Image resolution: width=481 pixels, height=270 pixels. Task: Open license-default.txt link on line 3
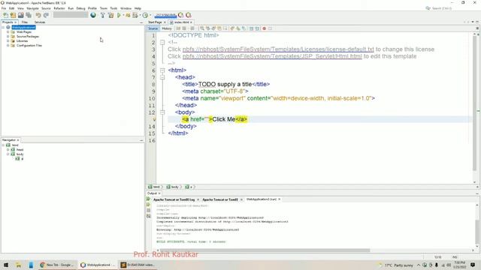[278, 49]
